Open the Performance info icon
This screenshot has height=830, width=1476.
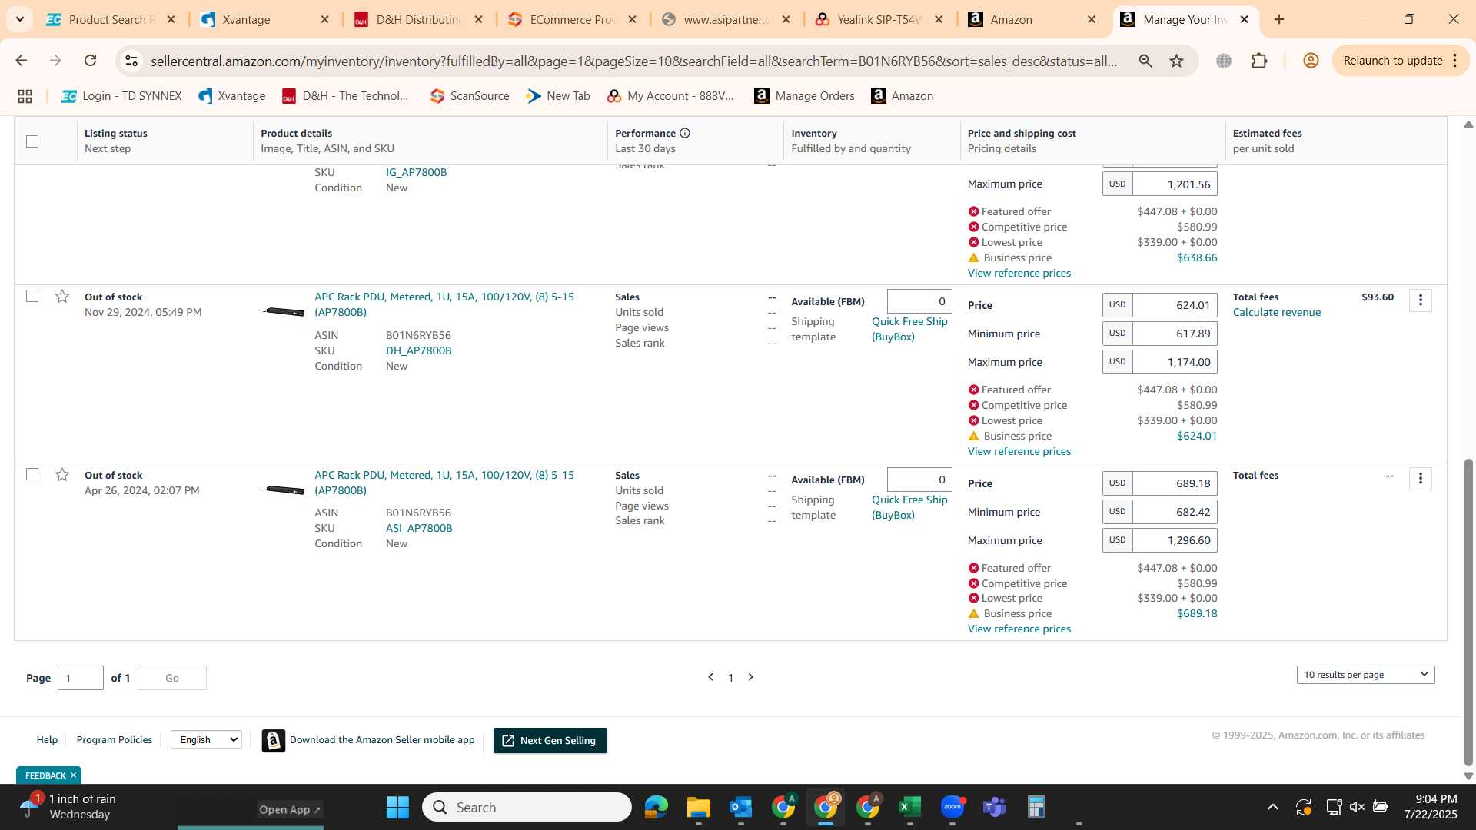pyautogui.click(x=685, y=133)
